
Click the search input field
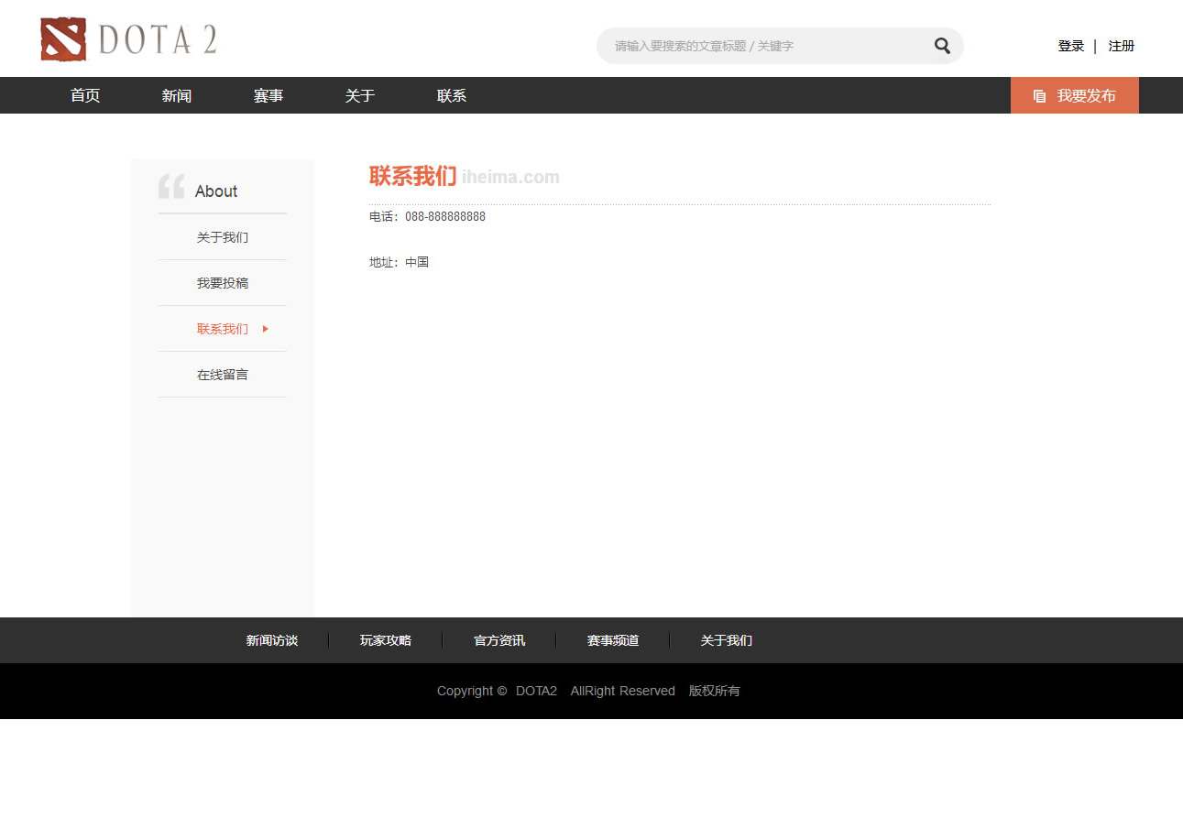[x=765, y=46]
